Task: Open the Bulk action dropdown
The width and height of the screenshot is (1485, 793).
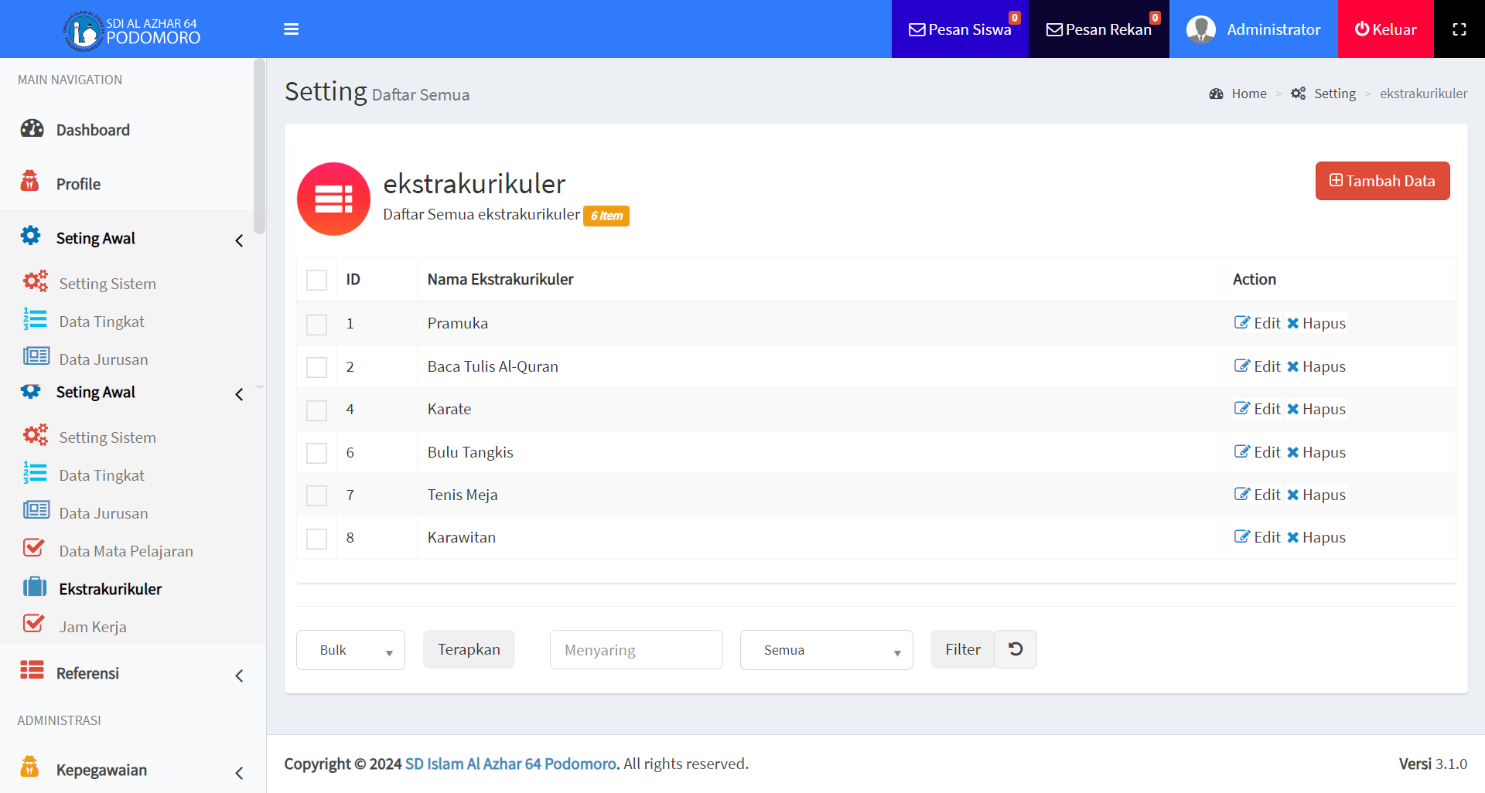Action: [350, 650]
